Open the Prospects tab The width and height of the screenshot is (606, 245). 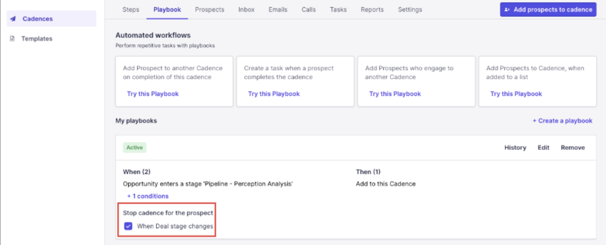(x=209, y=10)
